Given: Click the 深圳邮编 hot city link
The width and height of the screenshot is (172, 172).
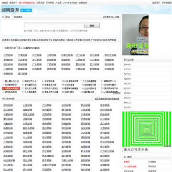Looking at the screenshot, I should tap(8, 105).
